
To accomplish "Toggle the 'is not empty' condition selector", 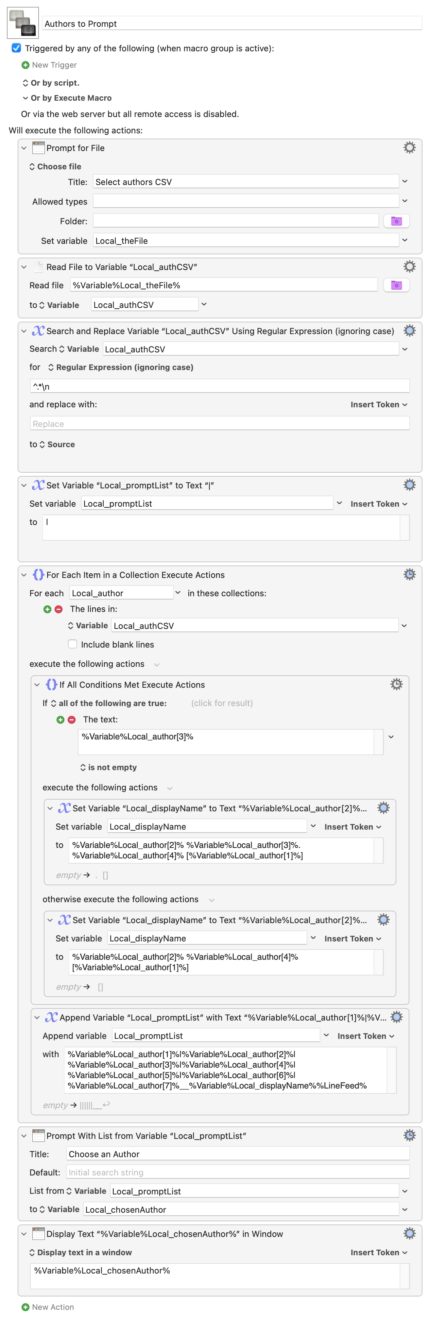I will (109, 767).
